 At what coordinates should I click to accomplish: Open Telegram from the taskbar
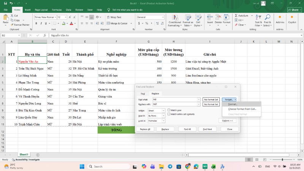point(170,166)
